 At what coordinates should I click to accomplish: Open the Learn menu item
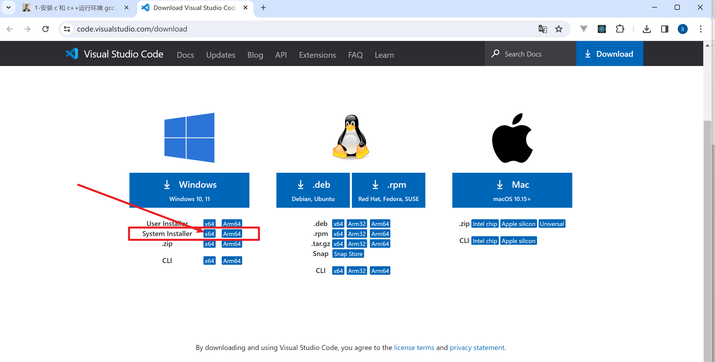[x=384, y=55]
